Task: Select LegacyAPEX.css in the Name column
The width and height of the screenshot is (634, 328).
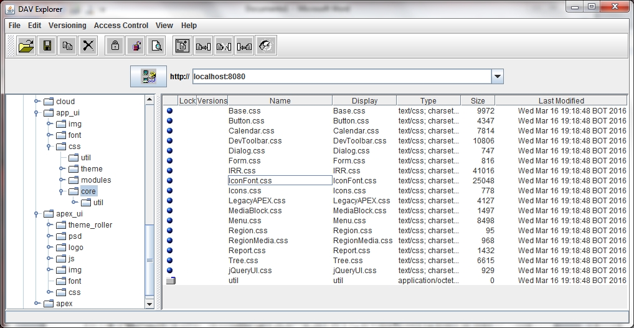Action: 257,200
